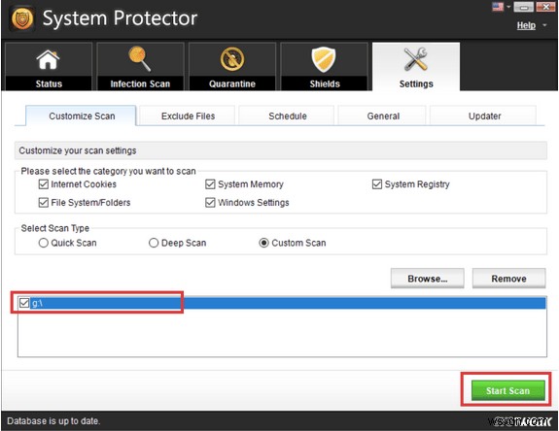Toggle the Internet Cookies checkbox

[43, 184]
